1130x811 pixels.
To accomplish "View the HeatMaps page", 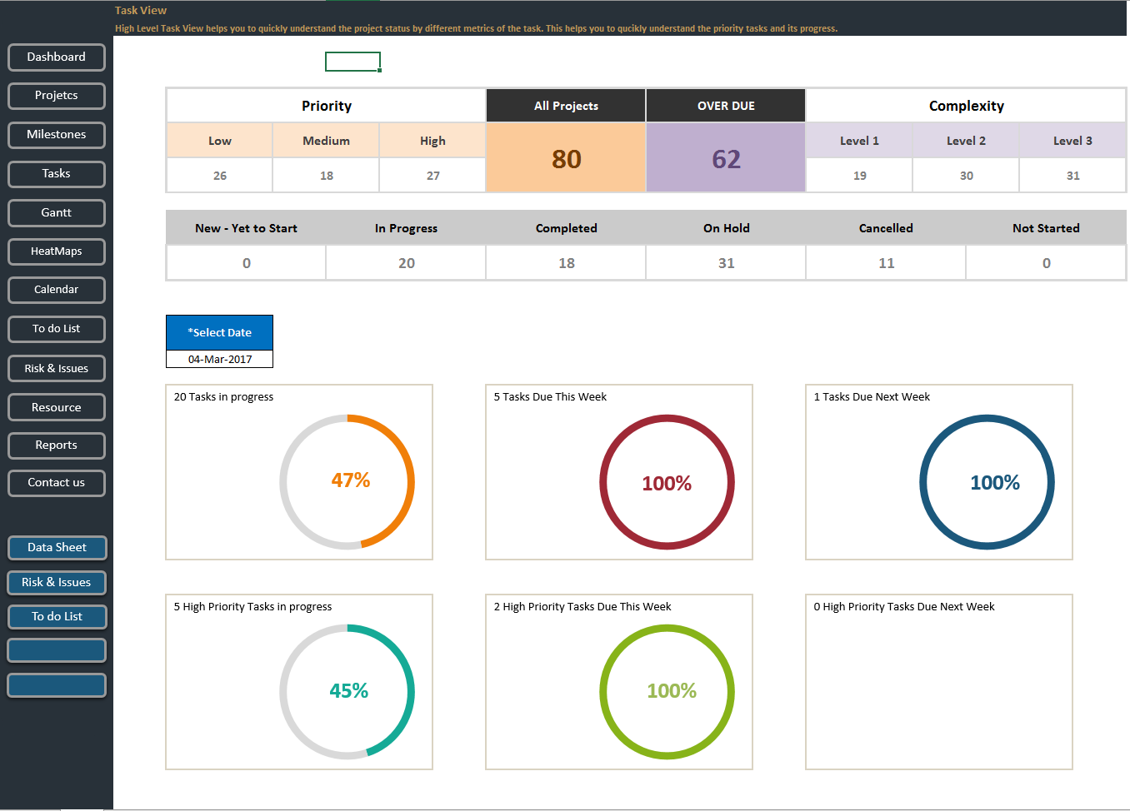I will (x=56, y=251).
